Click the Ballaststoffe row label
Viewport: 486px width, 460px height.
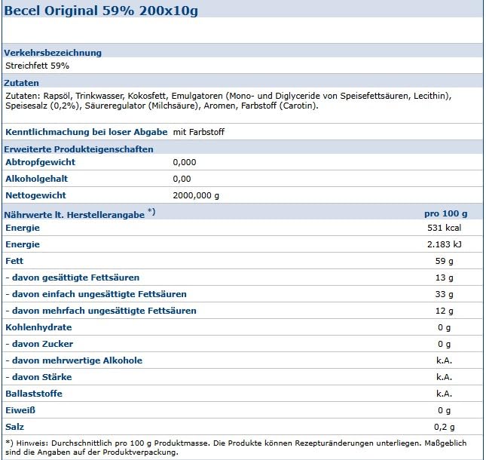(x=34, y=394)
